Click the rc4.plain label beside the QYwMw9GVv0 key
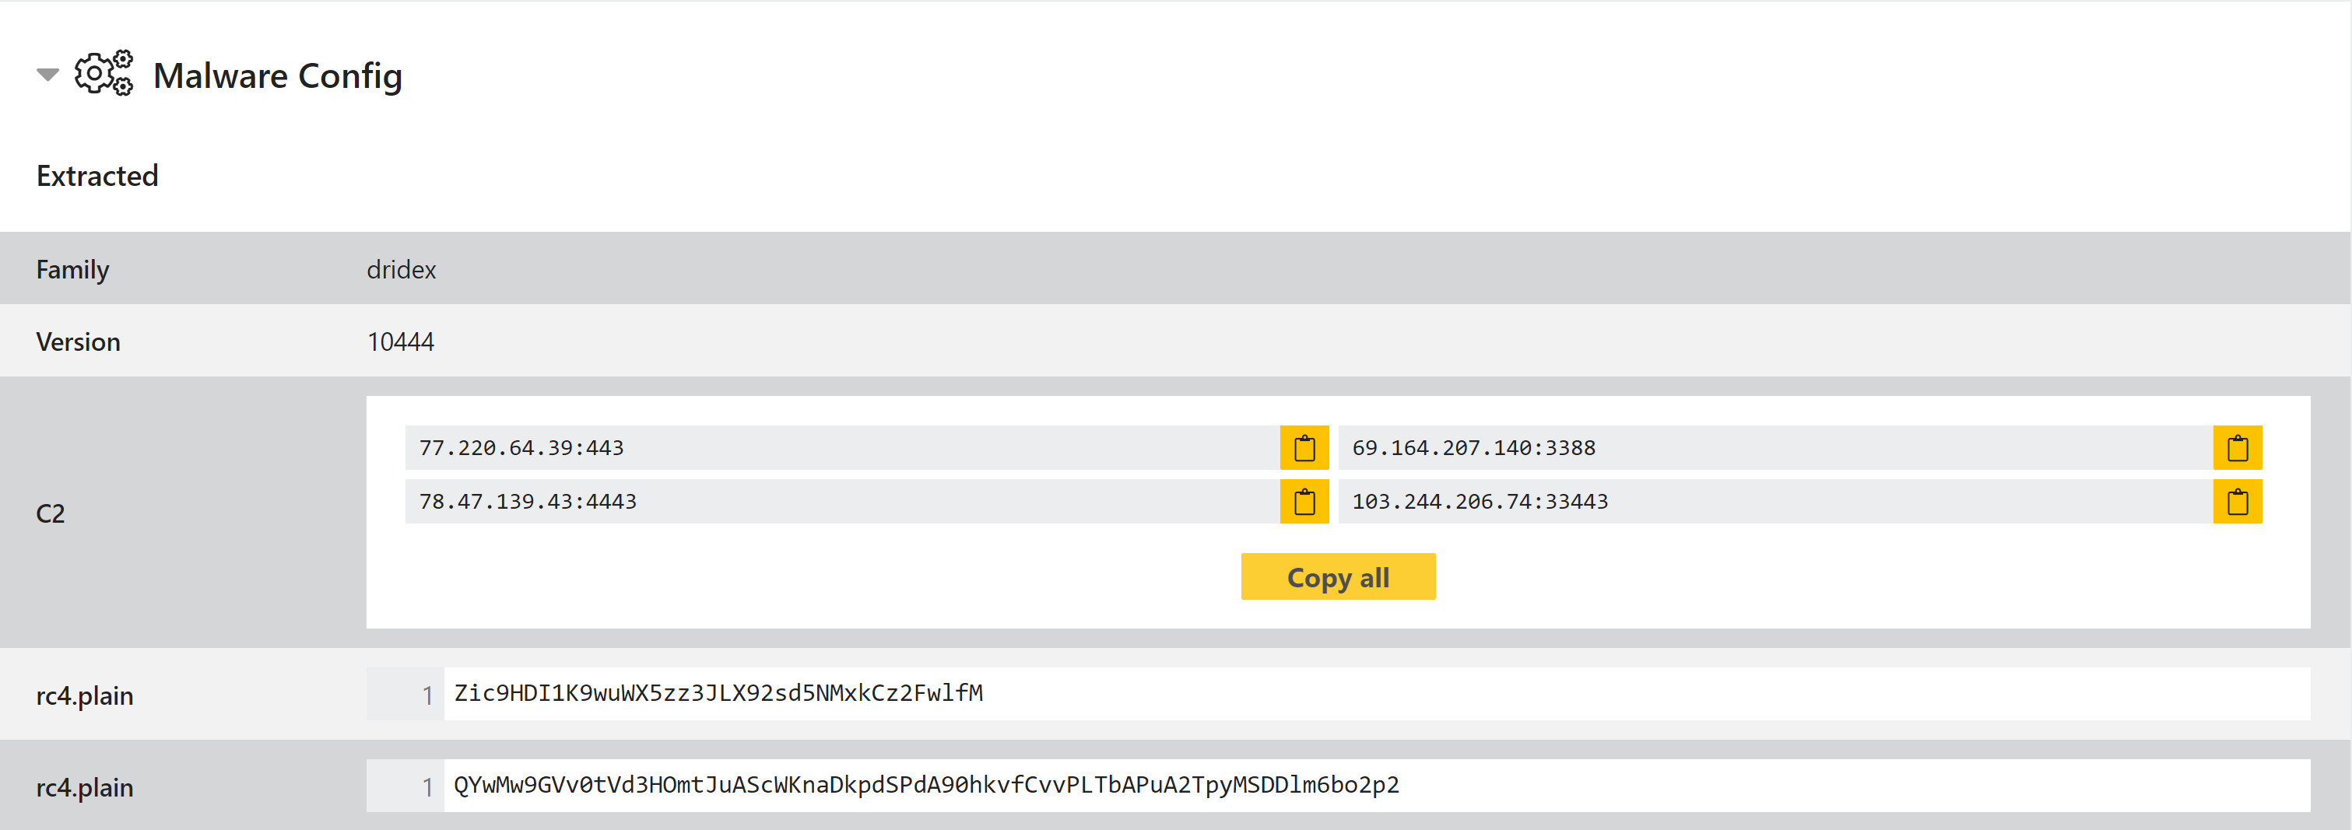 85,787
